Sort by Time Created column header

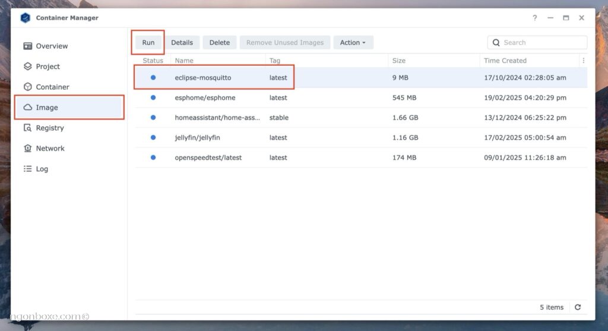coord(505,61)
